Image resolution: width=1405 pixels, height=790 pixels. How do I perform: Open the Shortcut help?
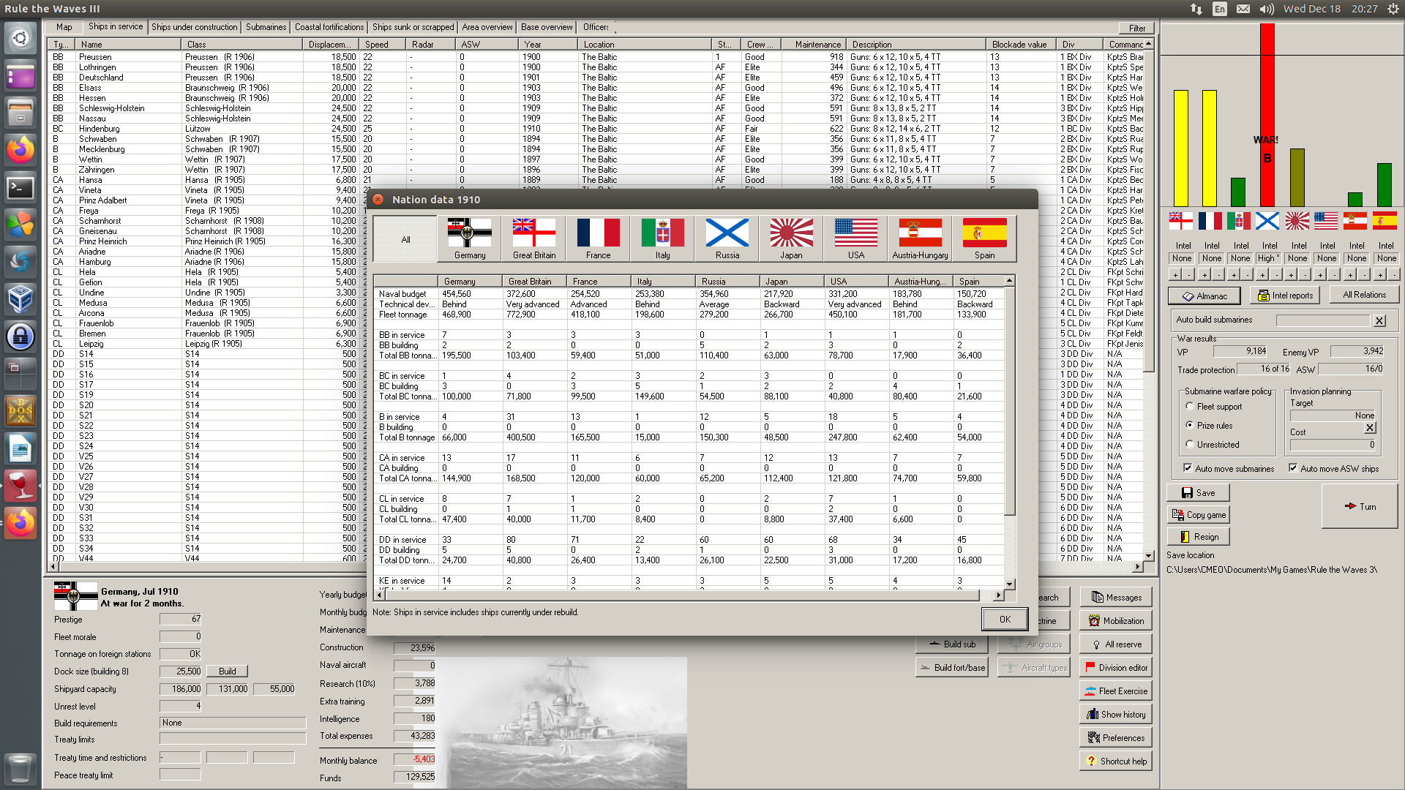pyautogui.click(x=1115, y=761)
